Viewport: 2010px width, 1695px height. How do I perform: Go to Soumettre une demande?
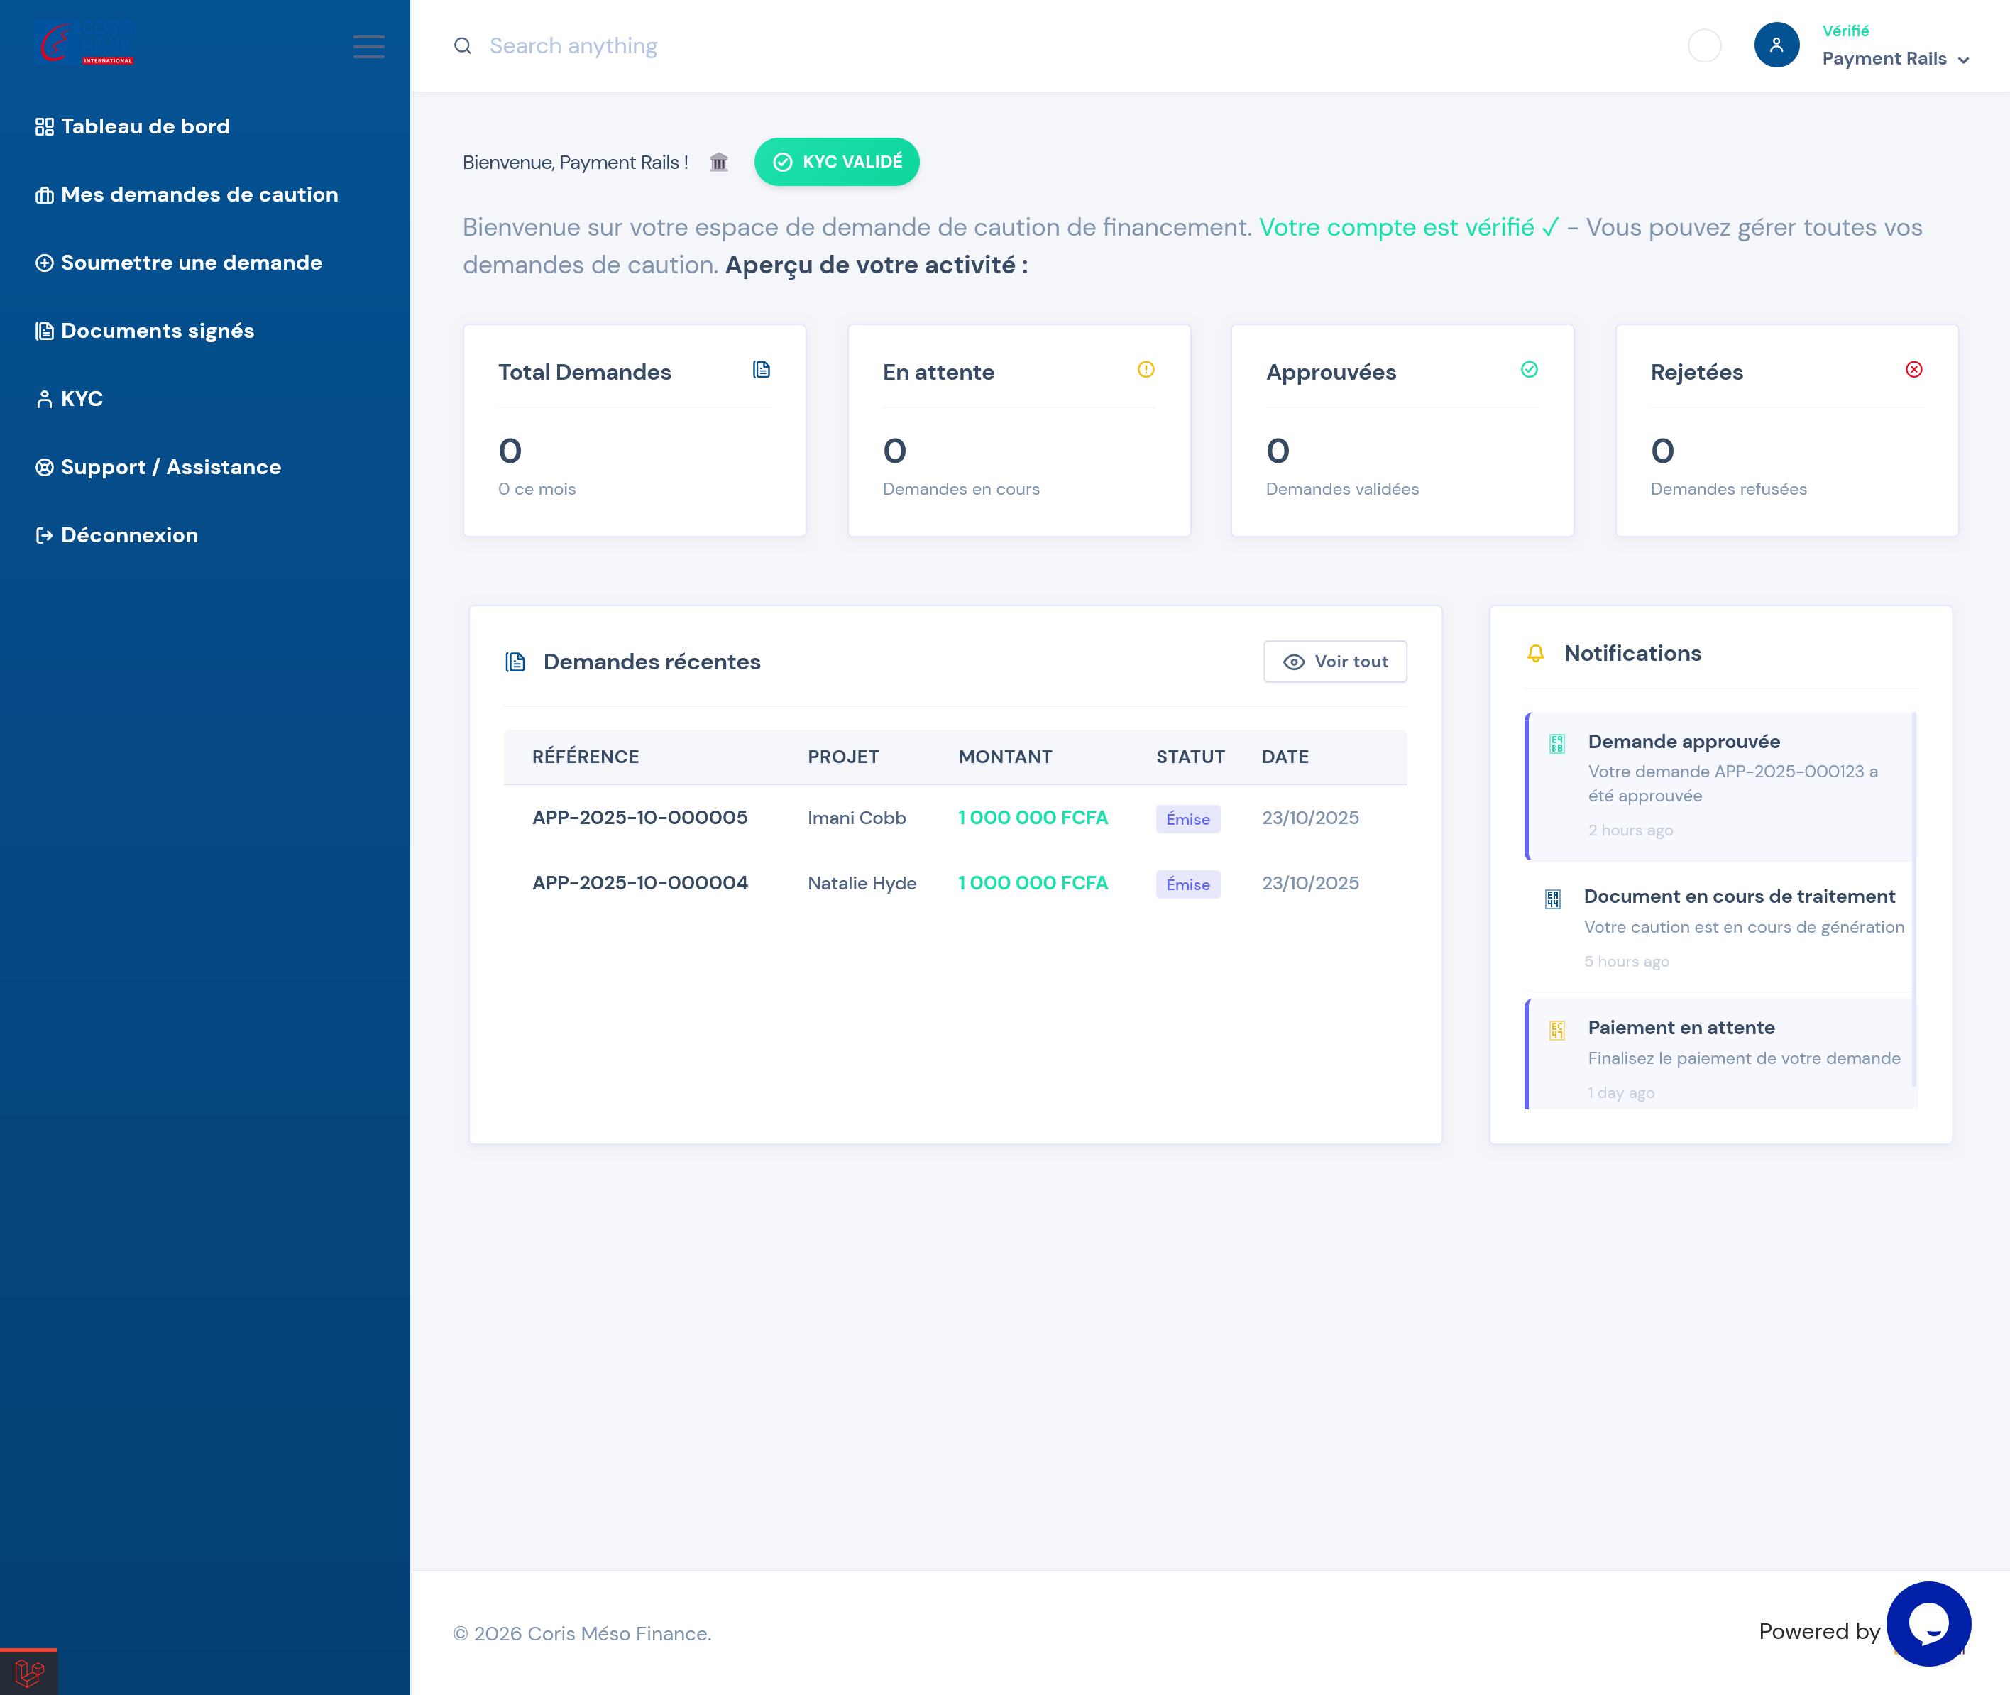point(190,263)
